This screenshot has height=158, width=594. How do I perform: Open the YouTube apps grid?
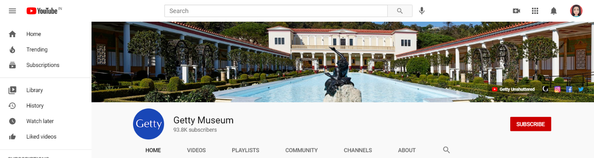tap(535, 11)
